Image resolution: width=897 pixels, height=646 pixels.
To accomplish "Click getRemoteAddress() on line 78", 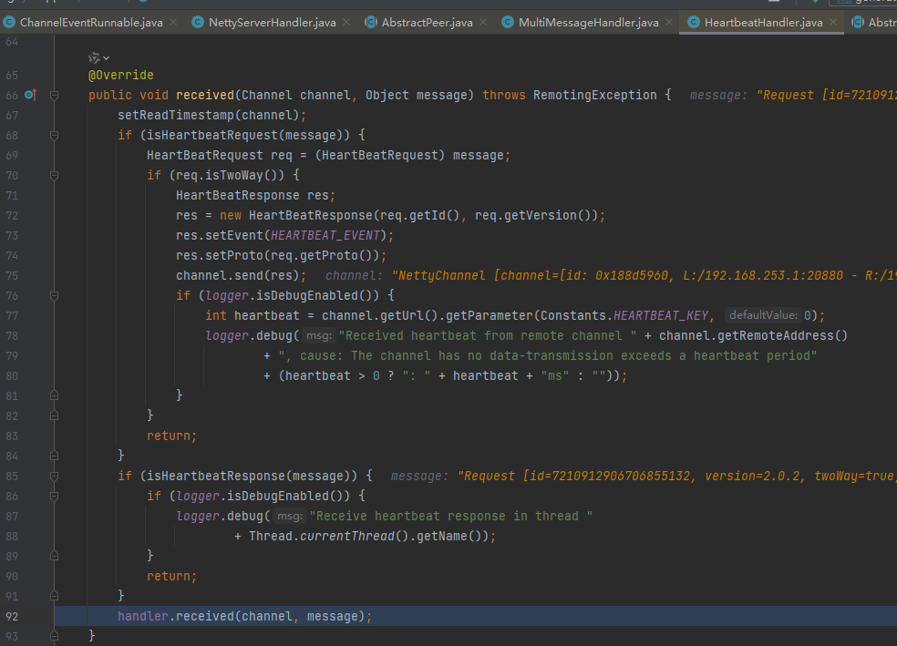I will 782,335.
